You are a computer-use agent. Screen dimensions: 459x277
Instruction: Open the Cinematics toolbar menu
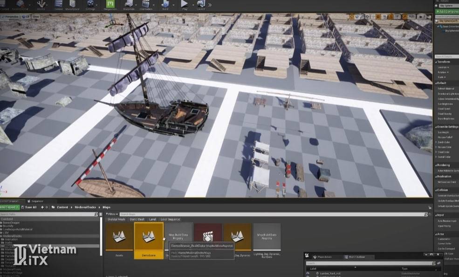(146, 5)
